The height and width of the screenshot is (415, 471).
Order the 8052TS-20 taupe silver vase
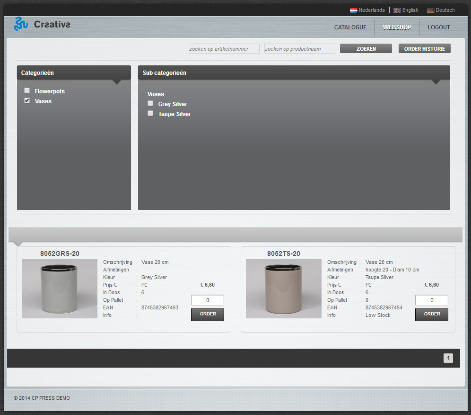431,314
